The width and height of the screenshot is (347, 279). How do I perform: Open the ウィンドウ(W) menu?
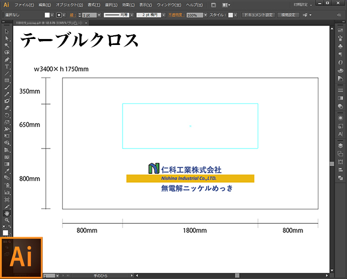point(169,5)
